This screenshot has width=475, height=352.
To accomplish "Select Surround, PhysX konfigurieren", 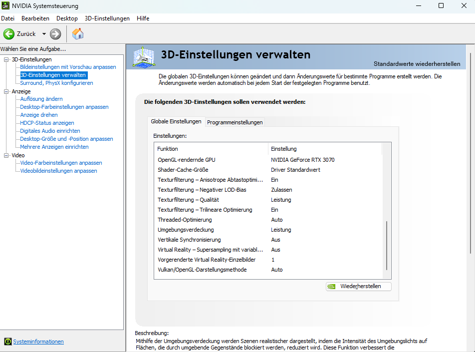I will tap(56, 83).
